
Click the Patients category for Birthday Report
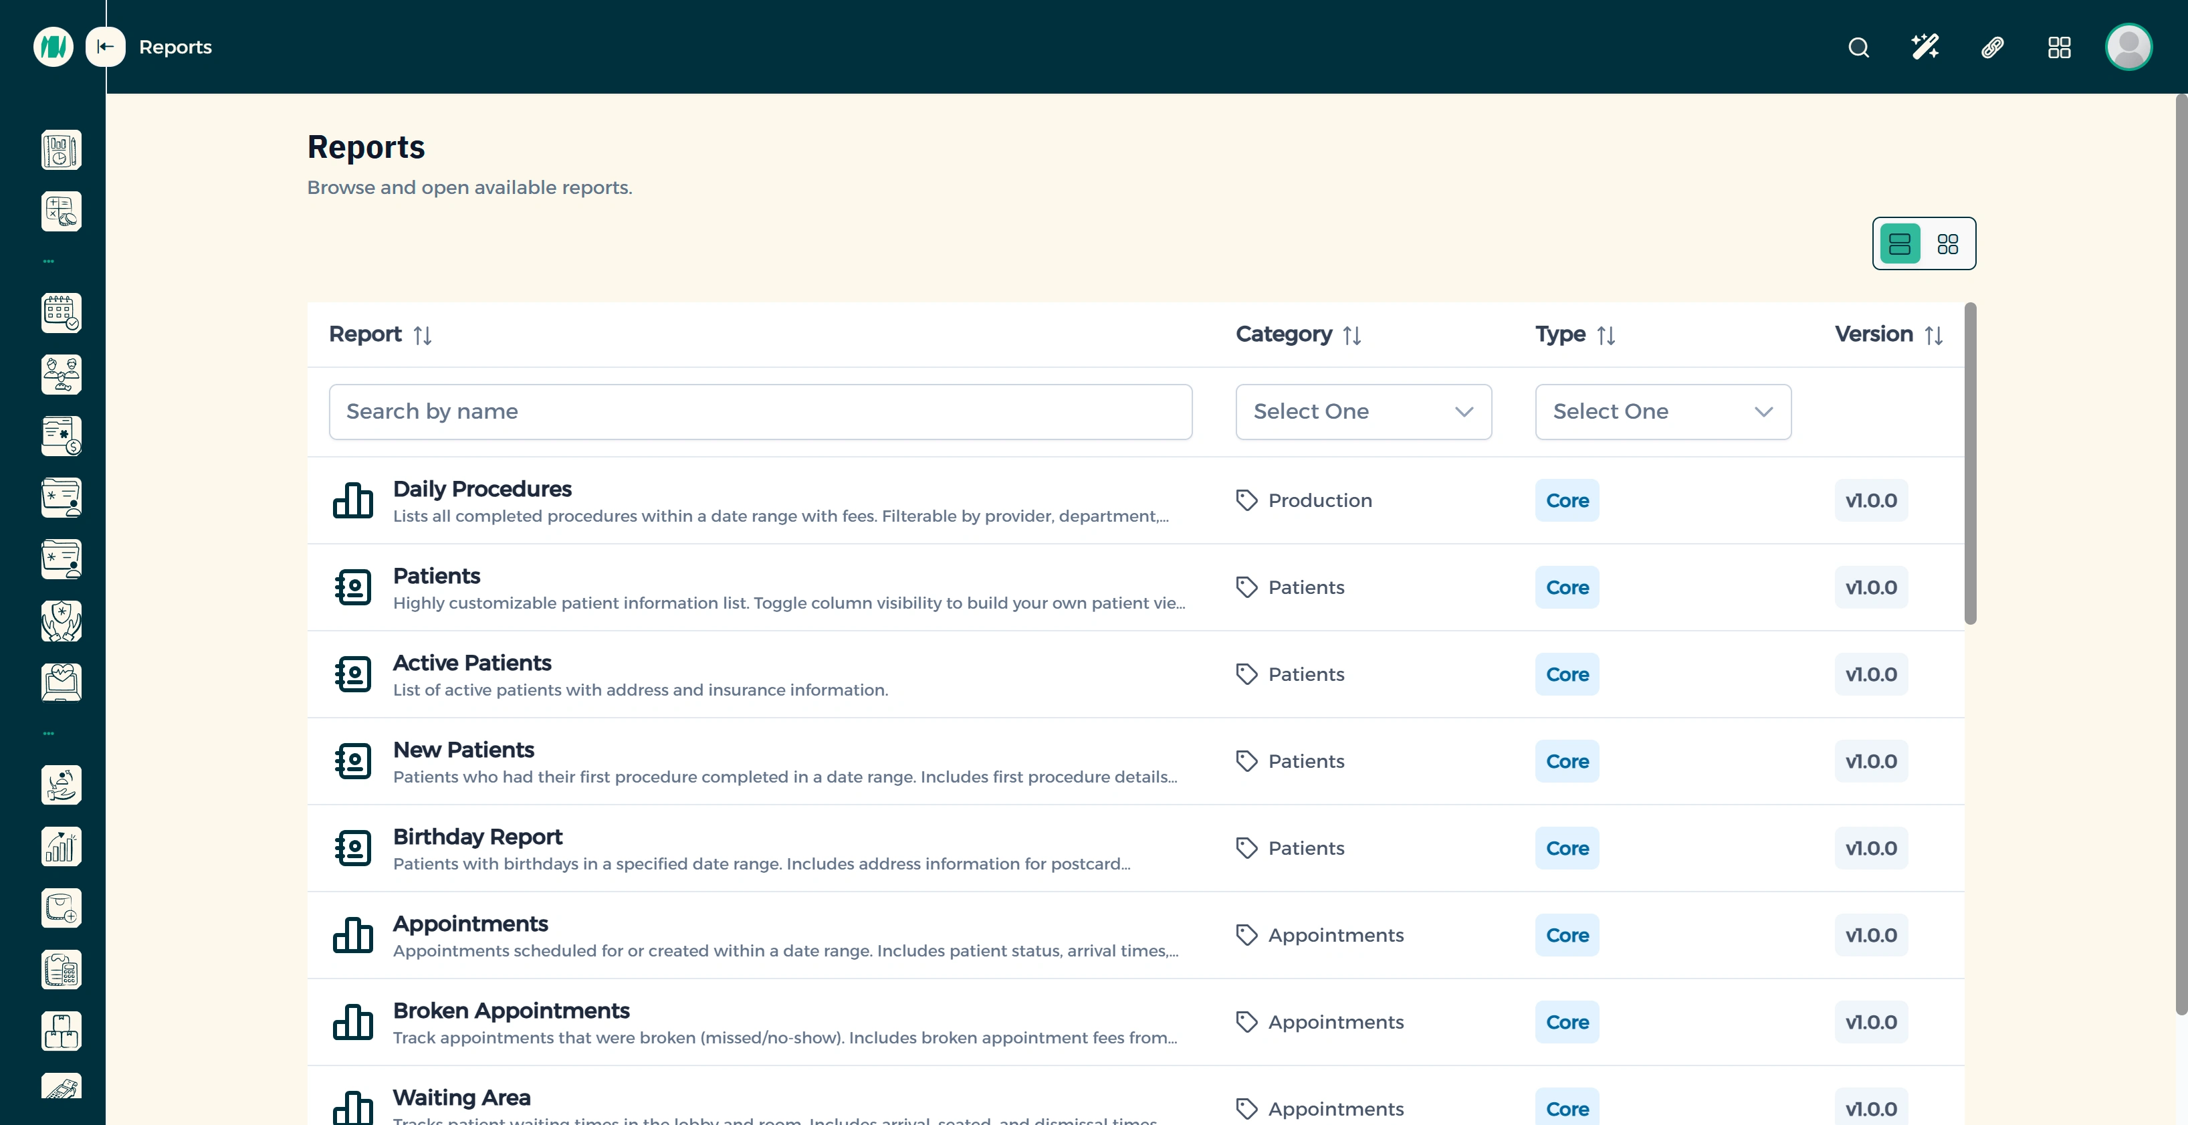point(1307,848)
